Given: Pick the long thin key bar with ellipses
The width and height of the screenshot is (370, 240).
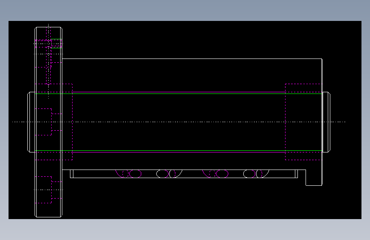Looking at the screenshot, I should [x=184, y=174].
